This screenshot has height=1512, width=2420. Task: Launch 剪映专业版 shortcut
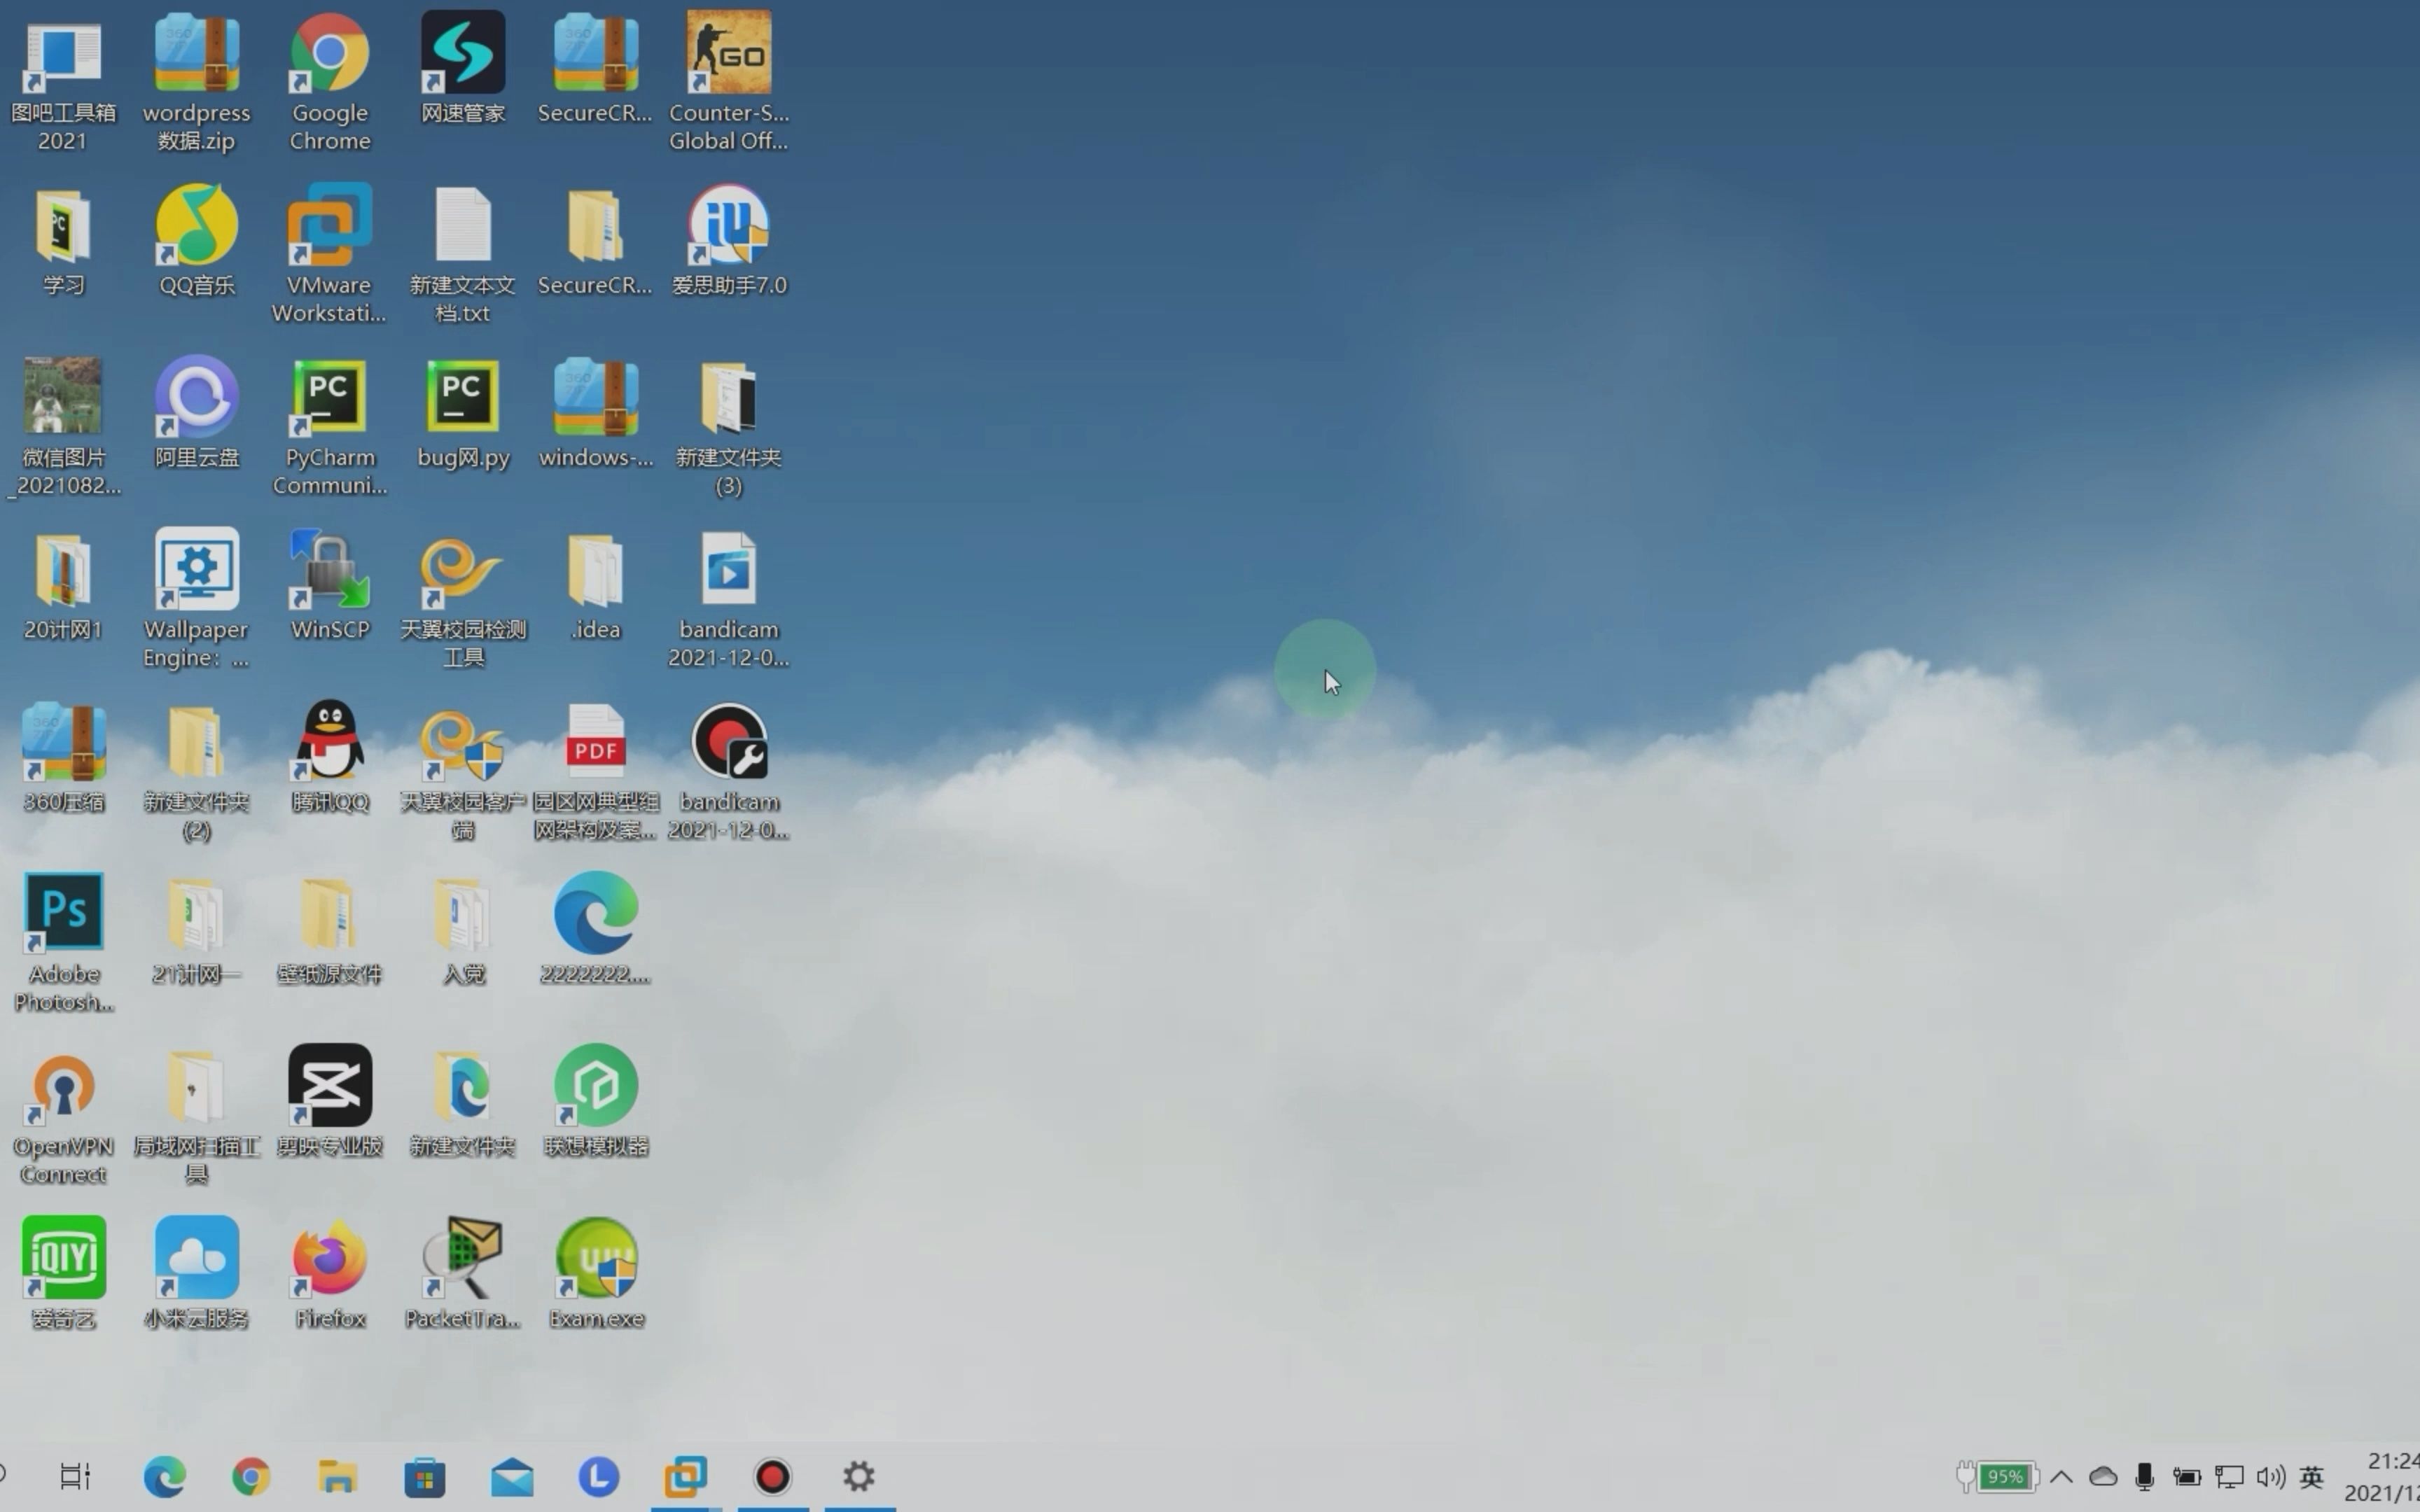pos(329,1100)
